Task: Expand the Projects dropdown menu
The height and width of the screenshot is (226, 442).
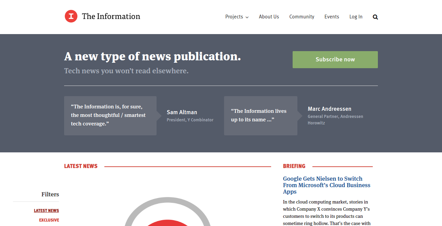Action: [x=237, y=17]
